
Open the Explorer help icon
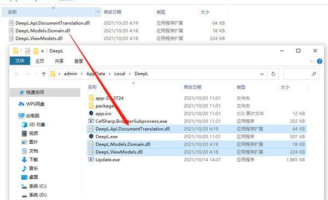319,61
